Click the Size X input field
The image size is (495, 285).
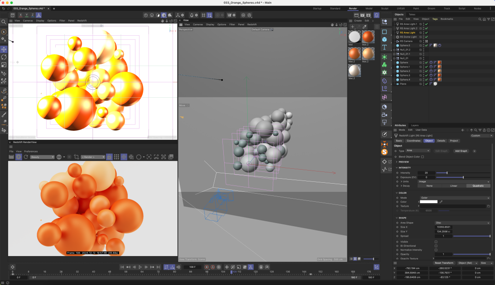tap(443, 227)
